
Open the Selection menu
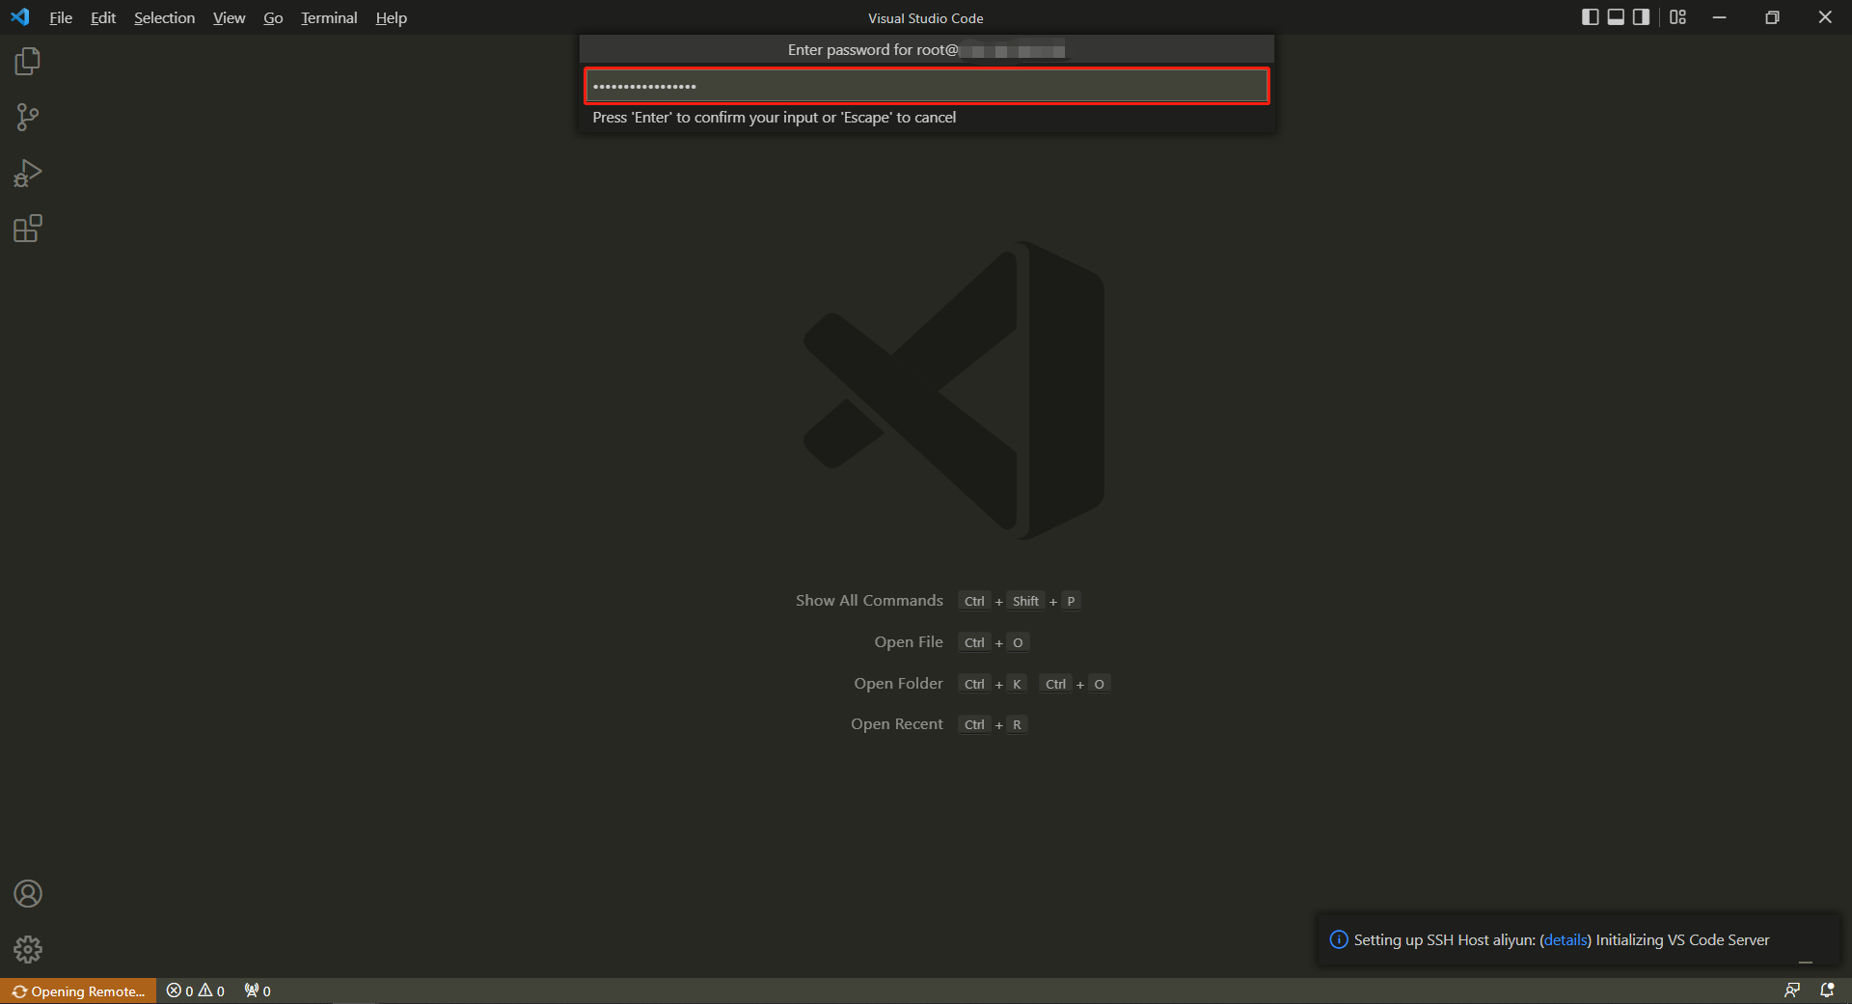164,18
